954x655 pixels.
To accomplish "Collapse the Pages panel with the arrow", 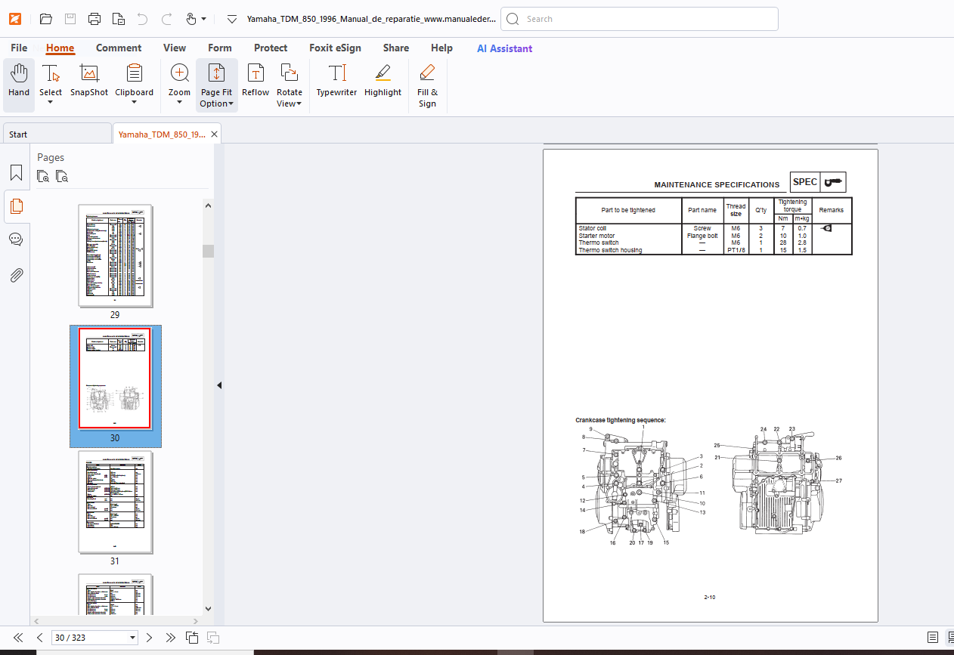I will pos(219,385).
